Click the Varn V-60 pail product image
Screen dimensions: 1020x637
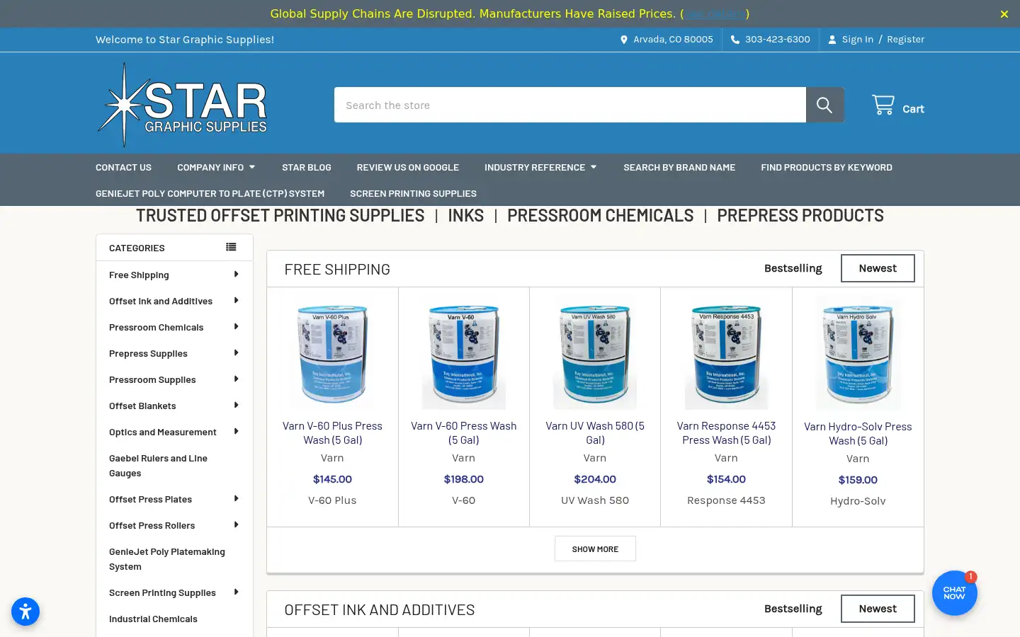[464, 354]
